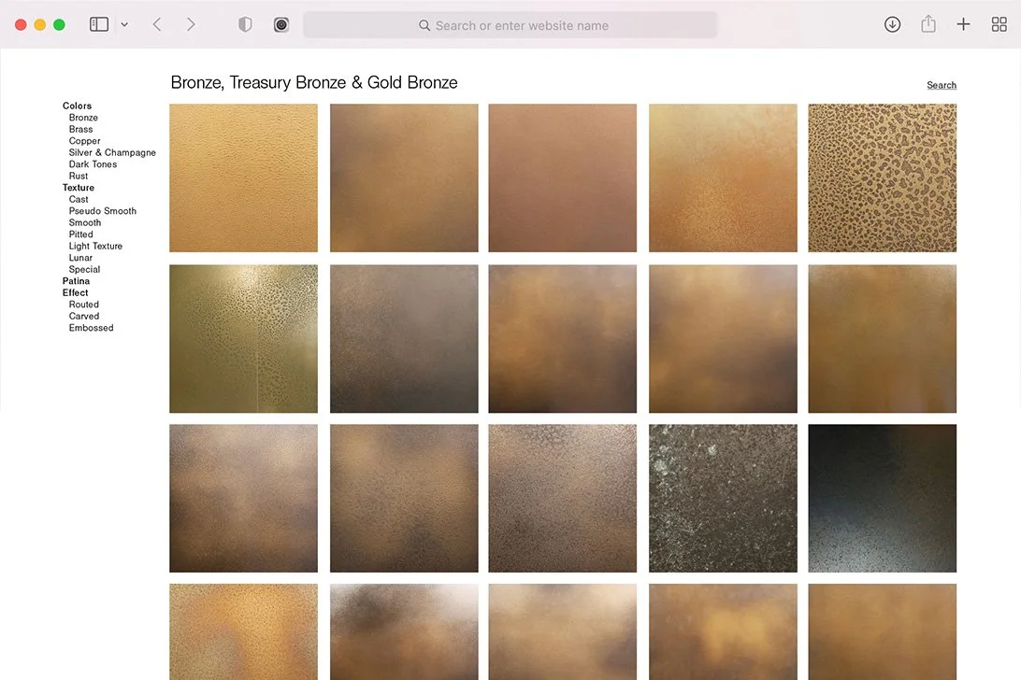This screenshot has height=680, width=1021.
Task: Filter by Embossed effect
Action: point(92,328)
